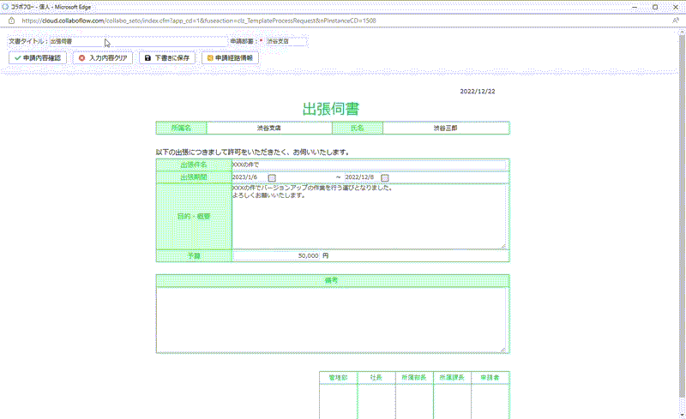Grab the resize handle of 備考 textarea
Viewport: 686px width, 419px height.
click(503, 350)
